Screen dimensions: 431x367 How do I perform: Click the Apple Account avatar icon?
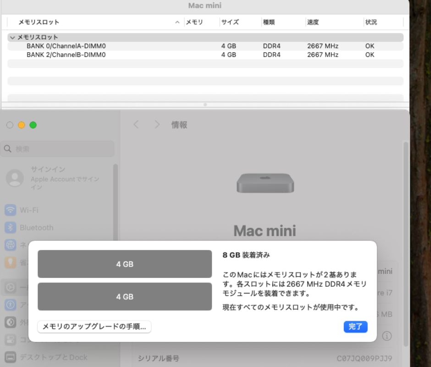click(15, 178)
